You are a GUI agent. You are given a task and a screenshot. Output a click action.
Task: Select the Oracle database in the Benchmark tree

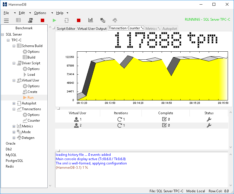[11, 143]
